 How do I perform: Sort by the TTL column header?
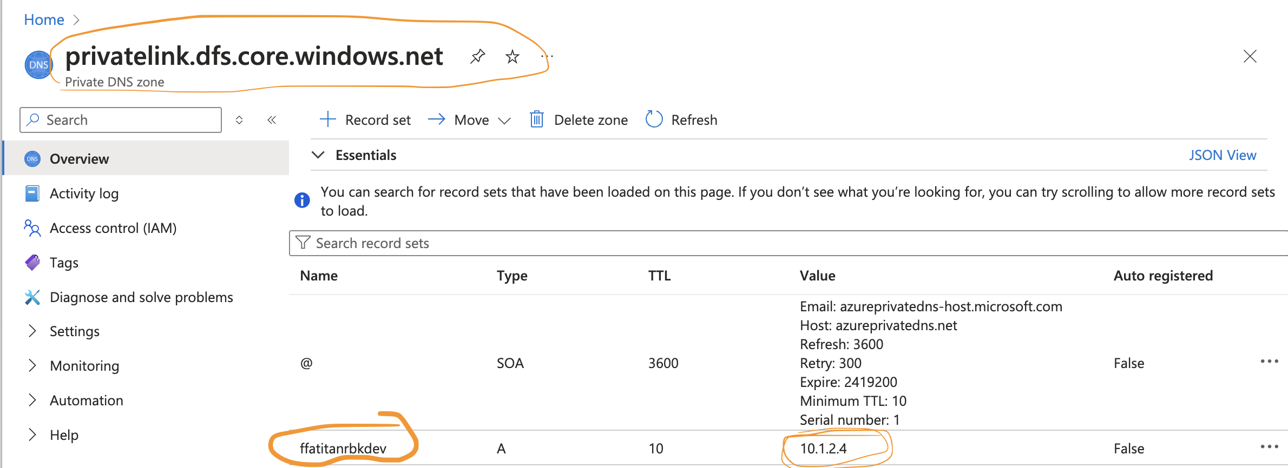(659, 276)
